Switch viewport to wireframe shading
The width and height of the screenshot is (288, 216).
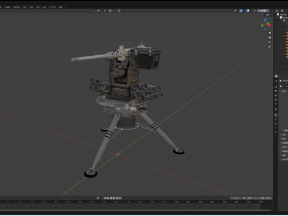pyautogui.click(x=259, y=11)
